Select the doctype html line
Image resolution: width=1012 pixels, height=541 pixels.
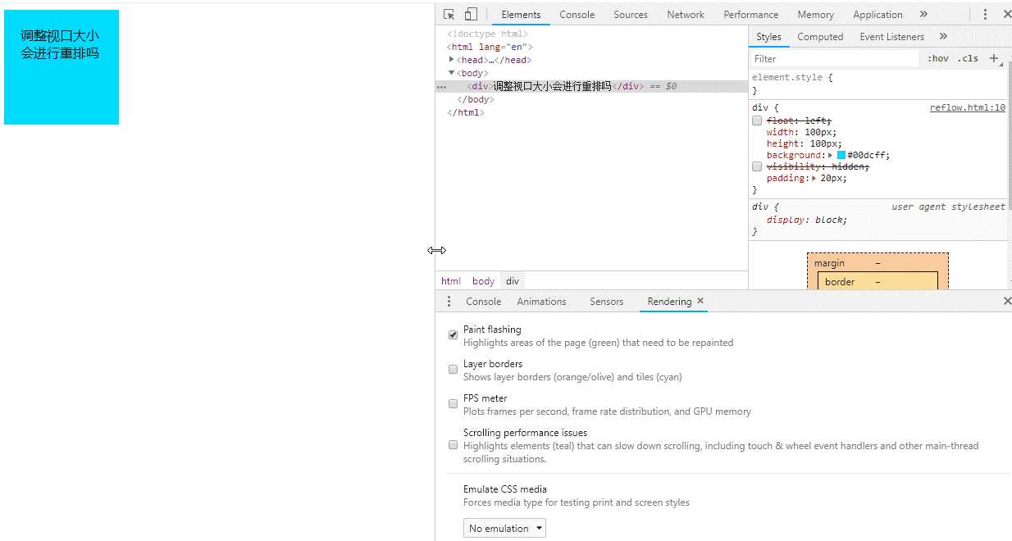point(488,34)
